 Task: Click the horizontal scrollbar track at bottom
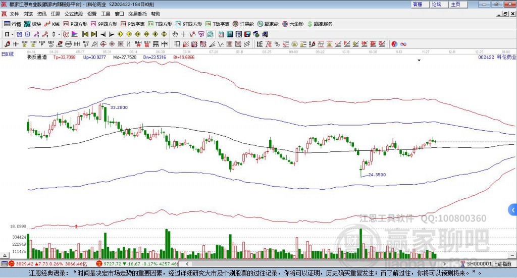click(x=317, y=264)
